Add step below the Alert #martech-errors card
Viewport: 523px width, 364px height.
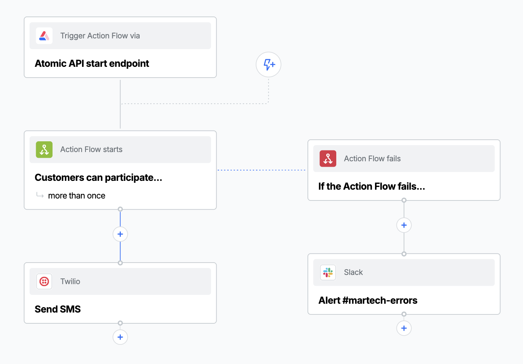pyautogui.click(x=404, y=328)
